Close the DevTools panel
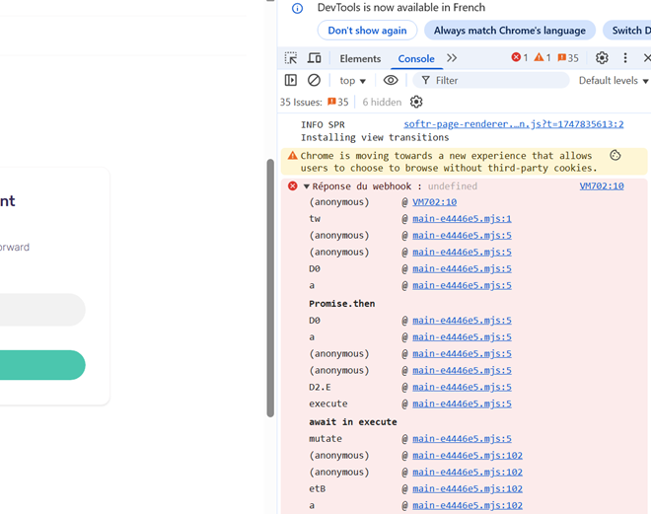 coord(647,58)
